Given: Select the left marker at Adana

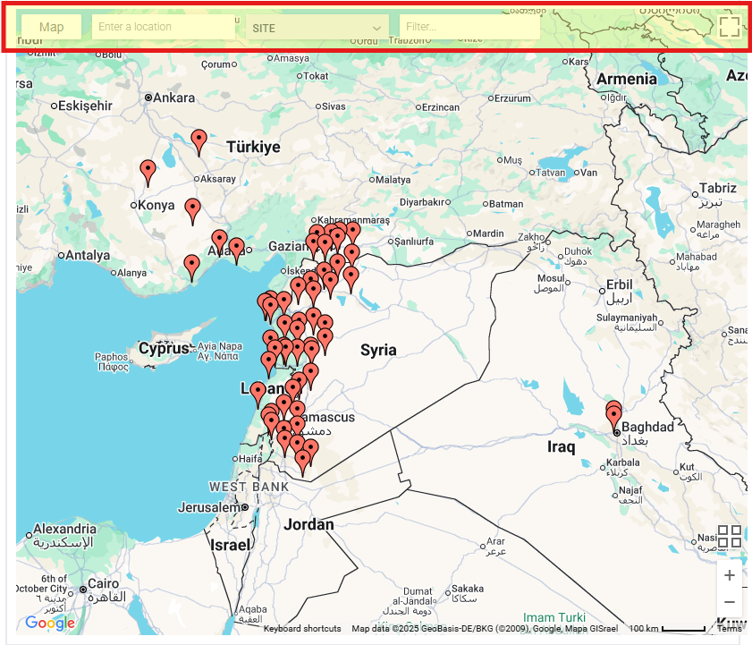Looking at the screenshot, I should (219, 240).
